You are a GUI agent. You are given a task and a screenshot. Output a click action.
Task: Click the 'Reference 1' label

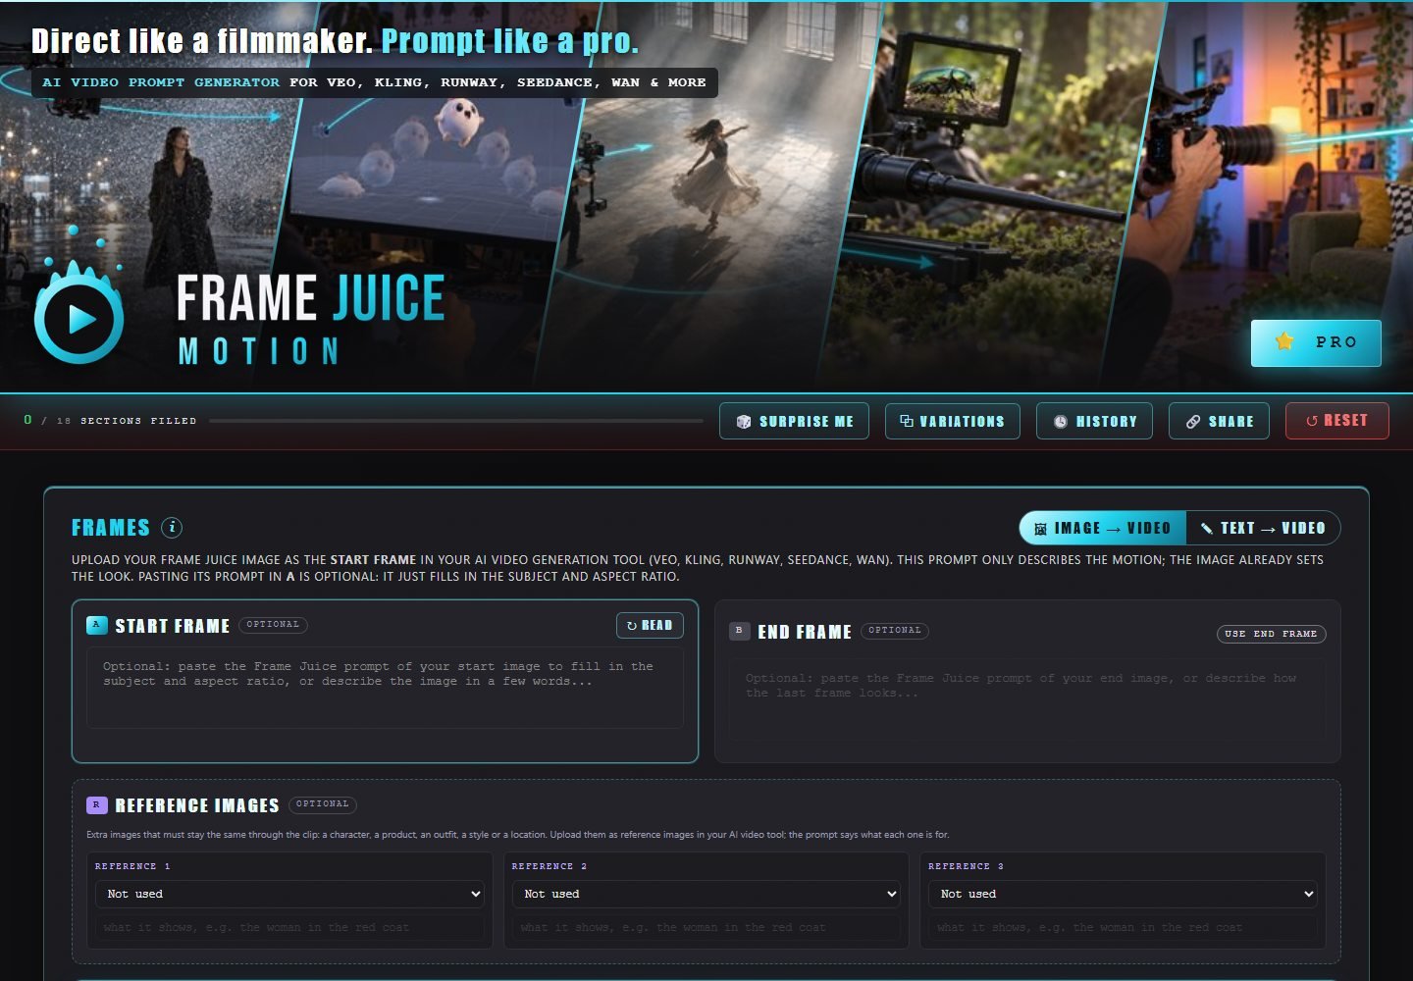point(132,866)
